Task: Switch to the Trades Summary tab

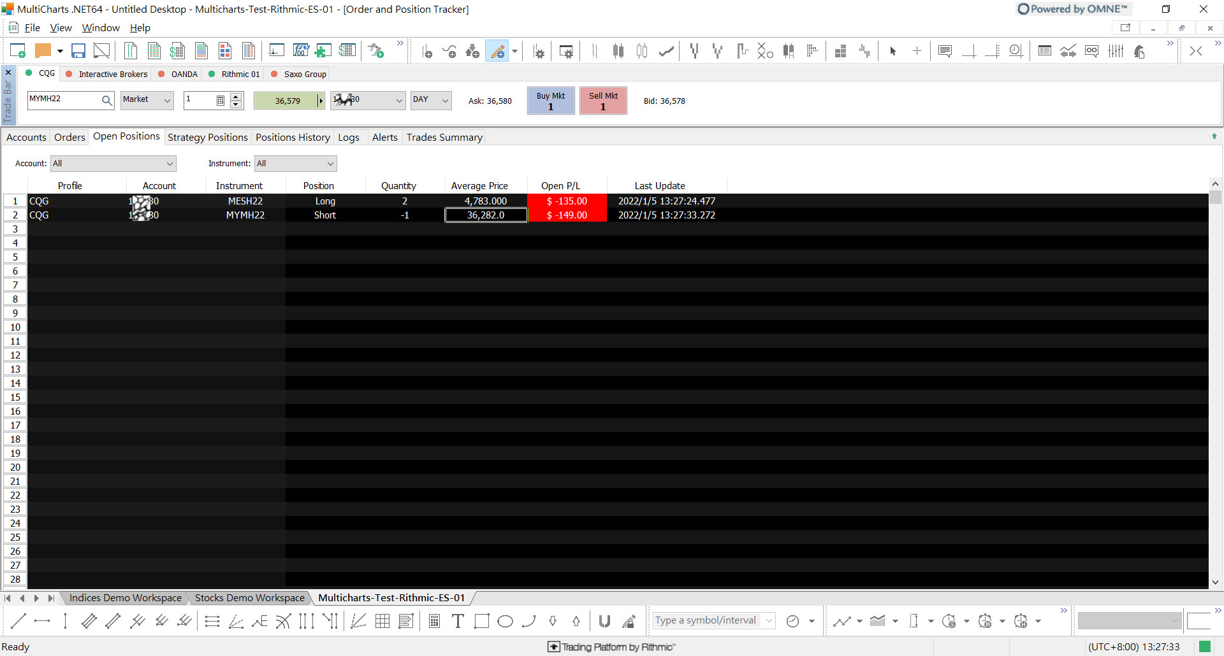Action: pyautogui.click(x=444, y=138)
